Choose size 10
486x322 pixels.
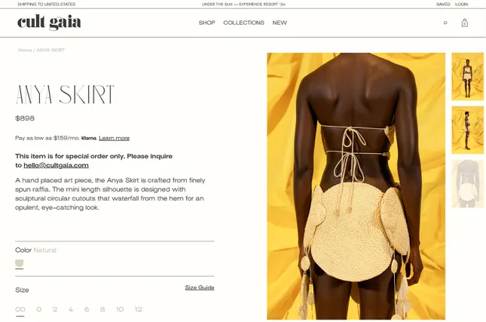pyautogui.click(x=120, y=309)
